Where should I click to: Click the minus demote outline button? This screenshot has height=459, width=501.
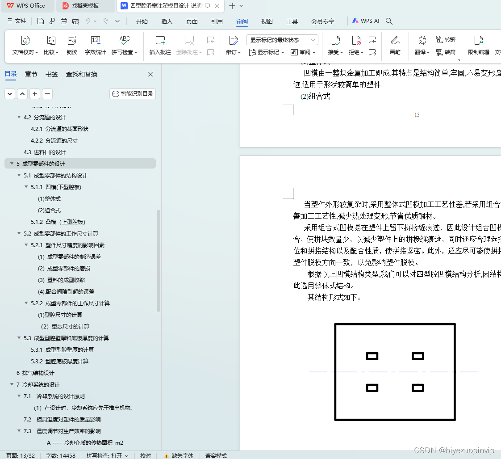47,94
